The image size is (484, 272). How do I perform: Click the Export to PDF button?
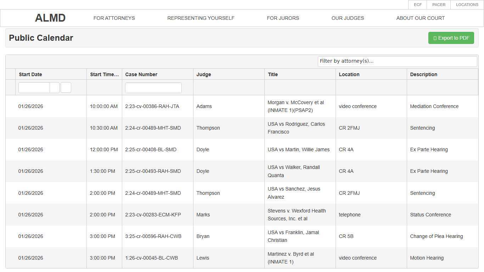451,38
